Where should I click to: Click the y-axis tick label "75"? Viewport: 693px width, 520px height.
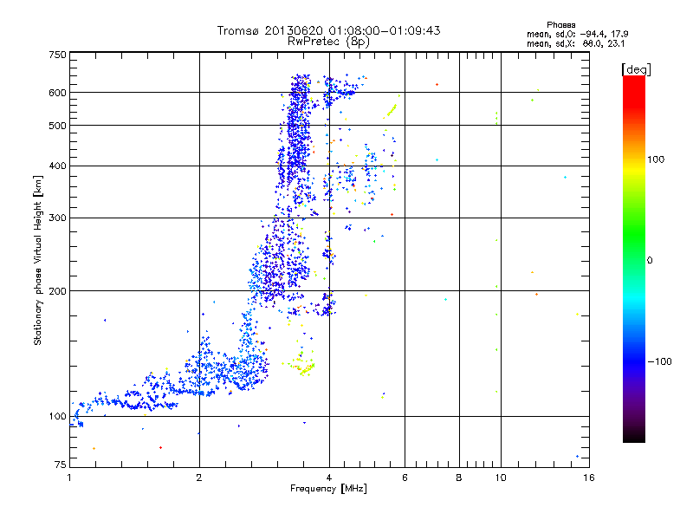coord(61,465)
